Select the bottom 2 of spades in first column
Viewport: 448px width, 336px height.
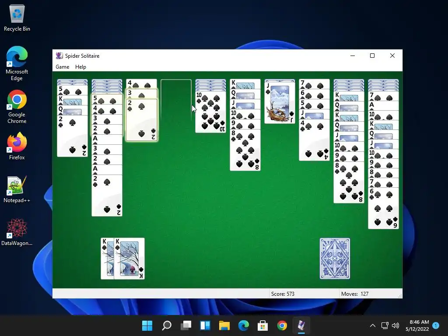pyautogui.click(x=72, y=136)
